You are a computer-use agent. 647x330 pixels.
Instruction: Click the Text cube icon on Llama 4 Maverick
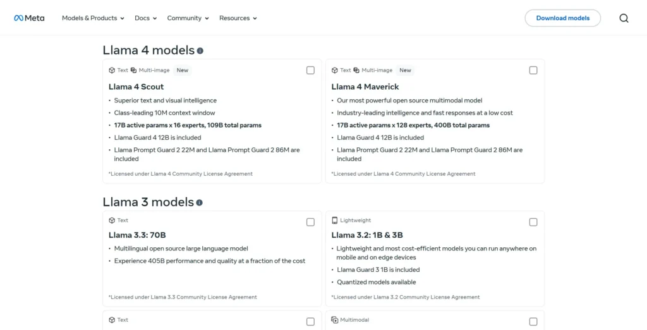coord(335,70)
